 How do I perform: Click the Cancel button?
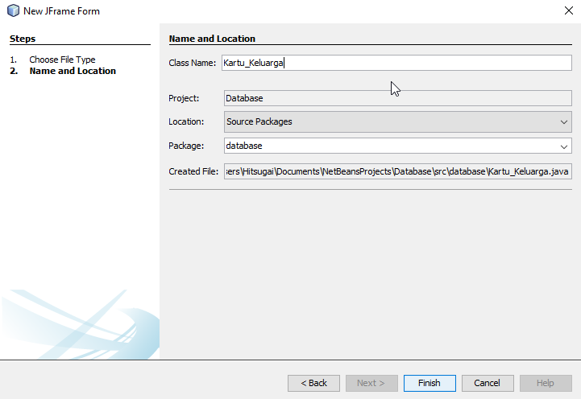(x=488, y=383)
